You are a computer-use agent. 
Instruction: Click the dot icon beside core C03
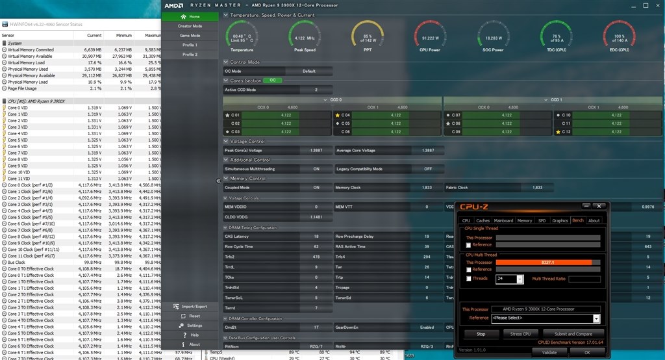pyautogui.click(x=227, y=132)
